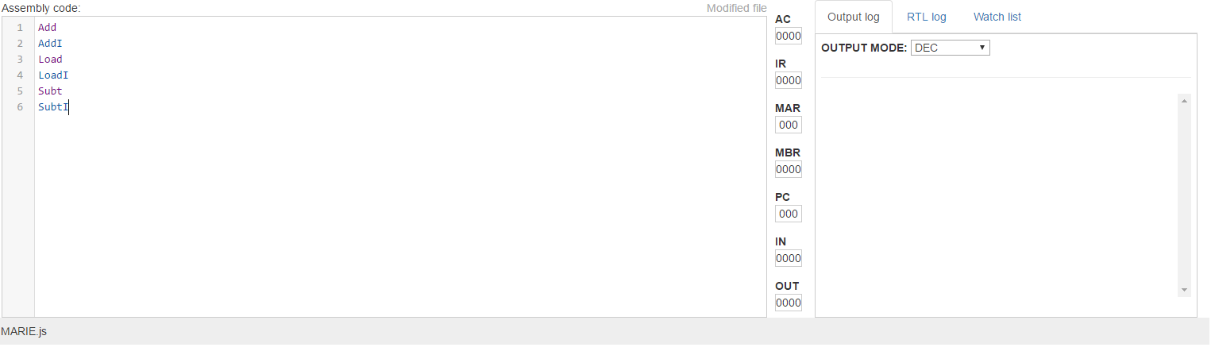Image resolution: width=1211 pixels, height=355 pixels.
Task: Click the MAR register value box
Action: coord(789,125)
